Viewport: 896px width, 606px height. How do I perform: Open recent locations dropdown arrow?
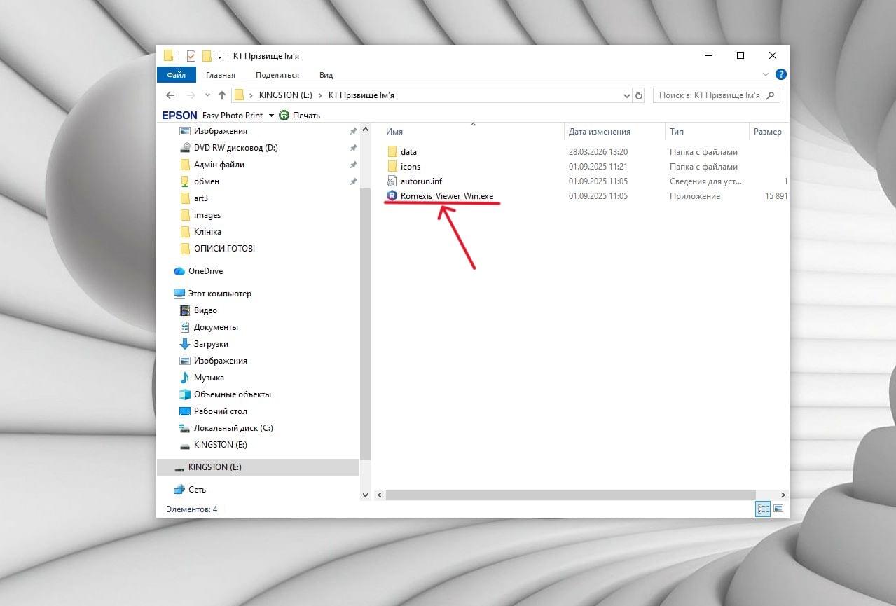207,95
